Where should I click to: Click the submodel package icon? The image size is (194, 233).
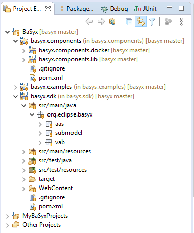(49, 133)
